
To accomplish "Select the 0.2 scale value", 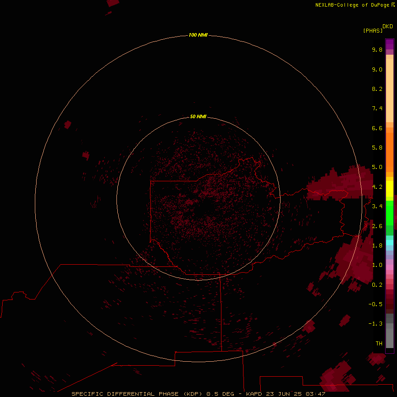I will coord(377,285).
